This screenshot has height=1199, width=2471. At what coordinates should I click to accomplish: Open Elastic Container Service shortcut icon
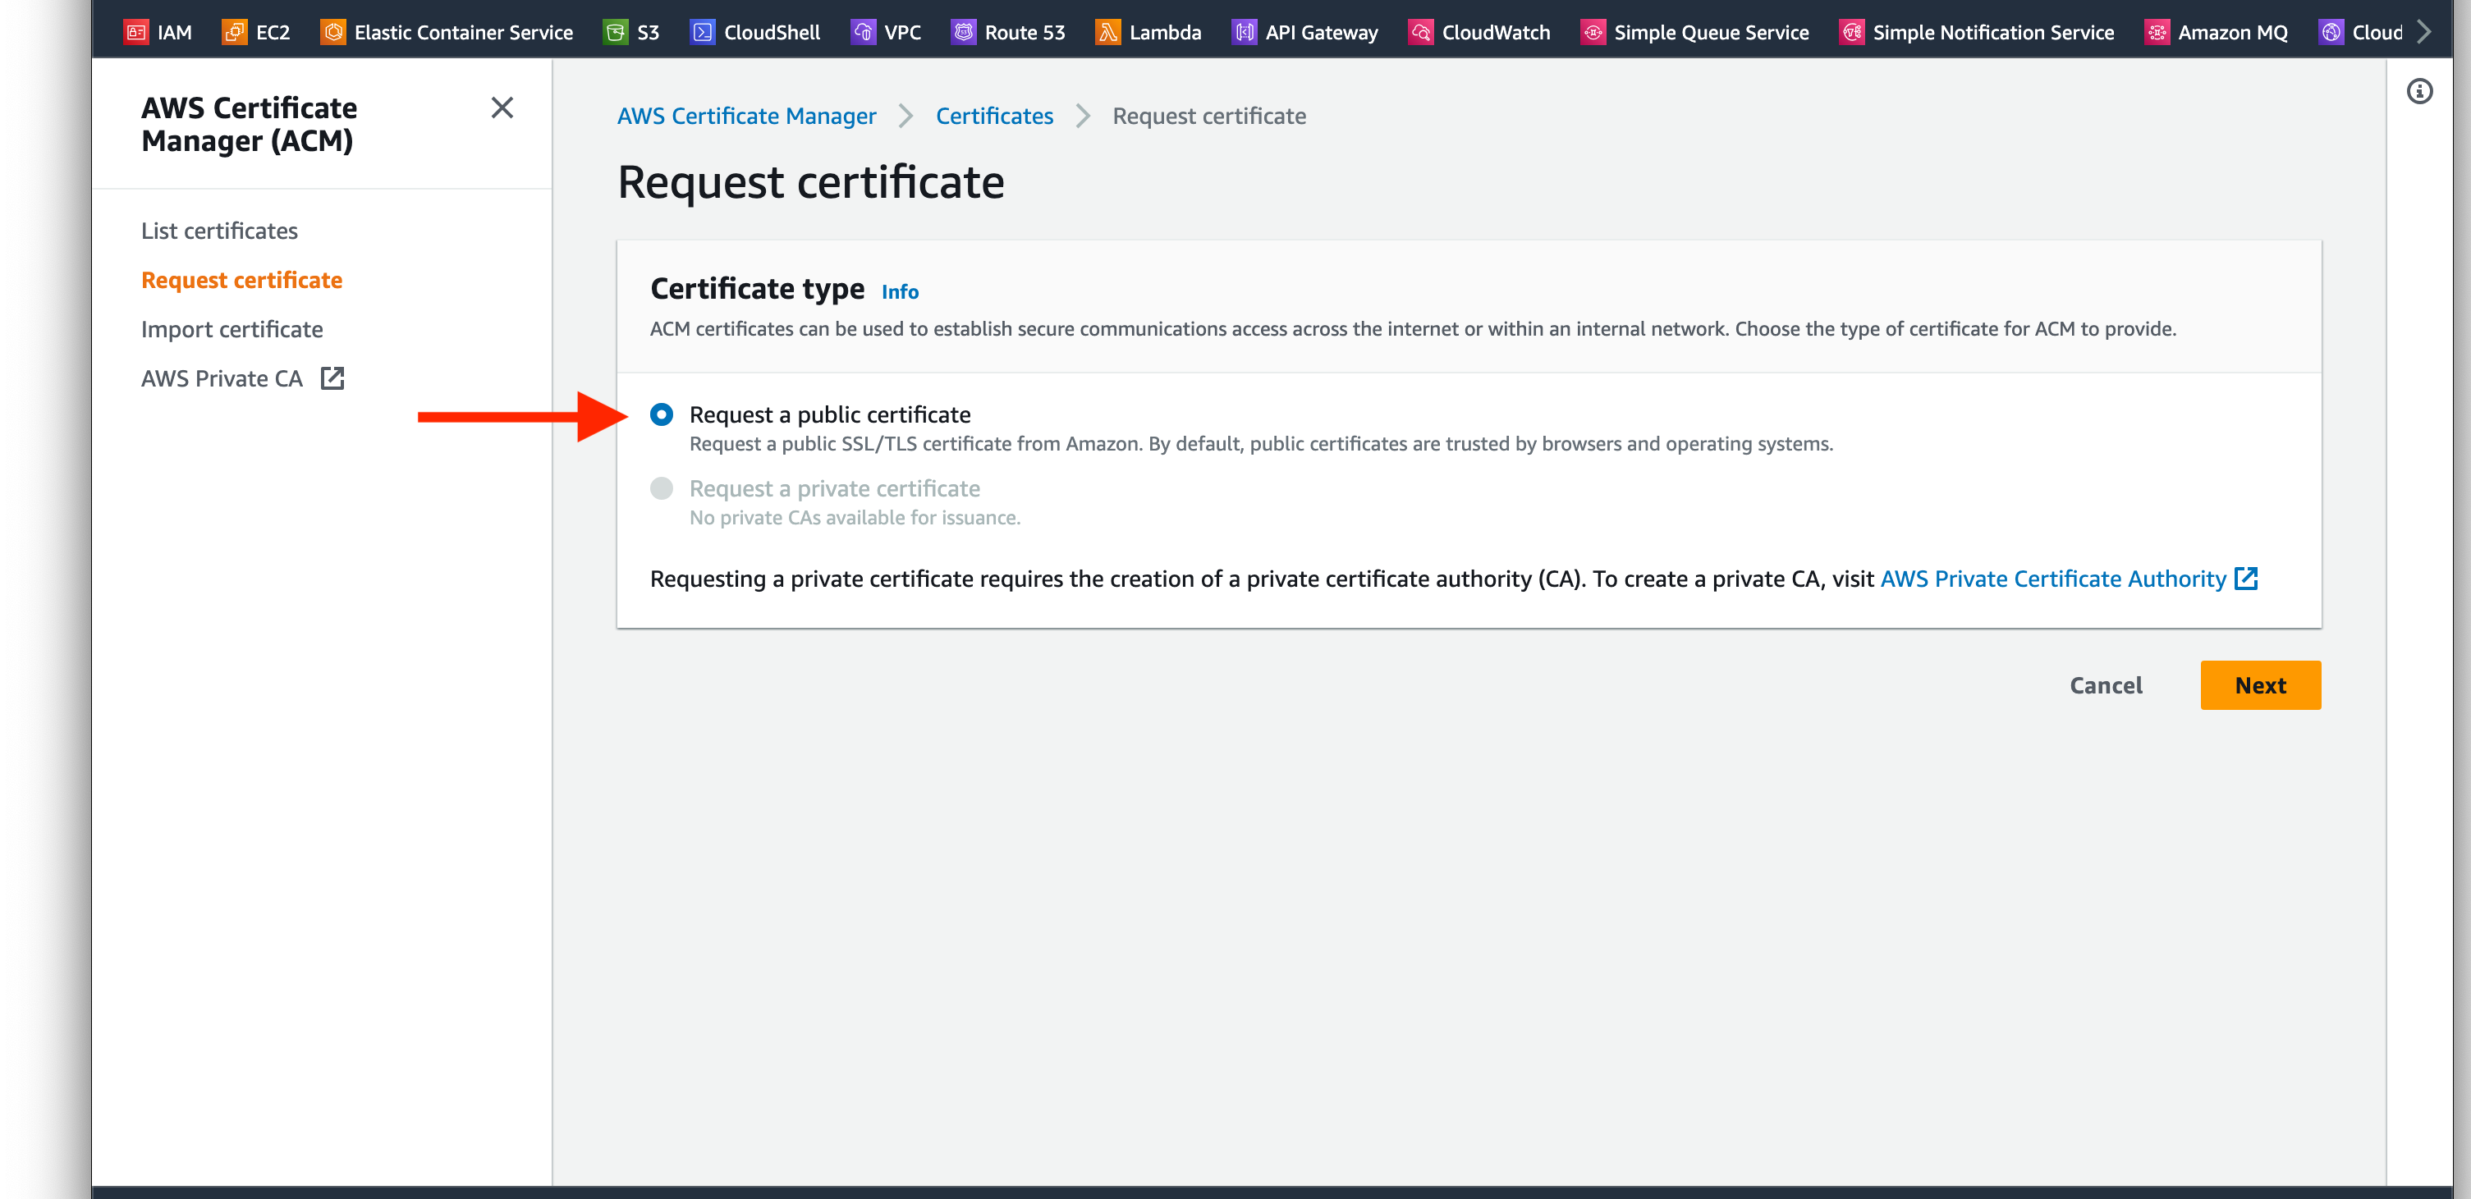(332, 32)
